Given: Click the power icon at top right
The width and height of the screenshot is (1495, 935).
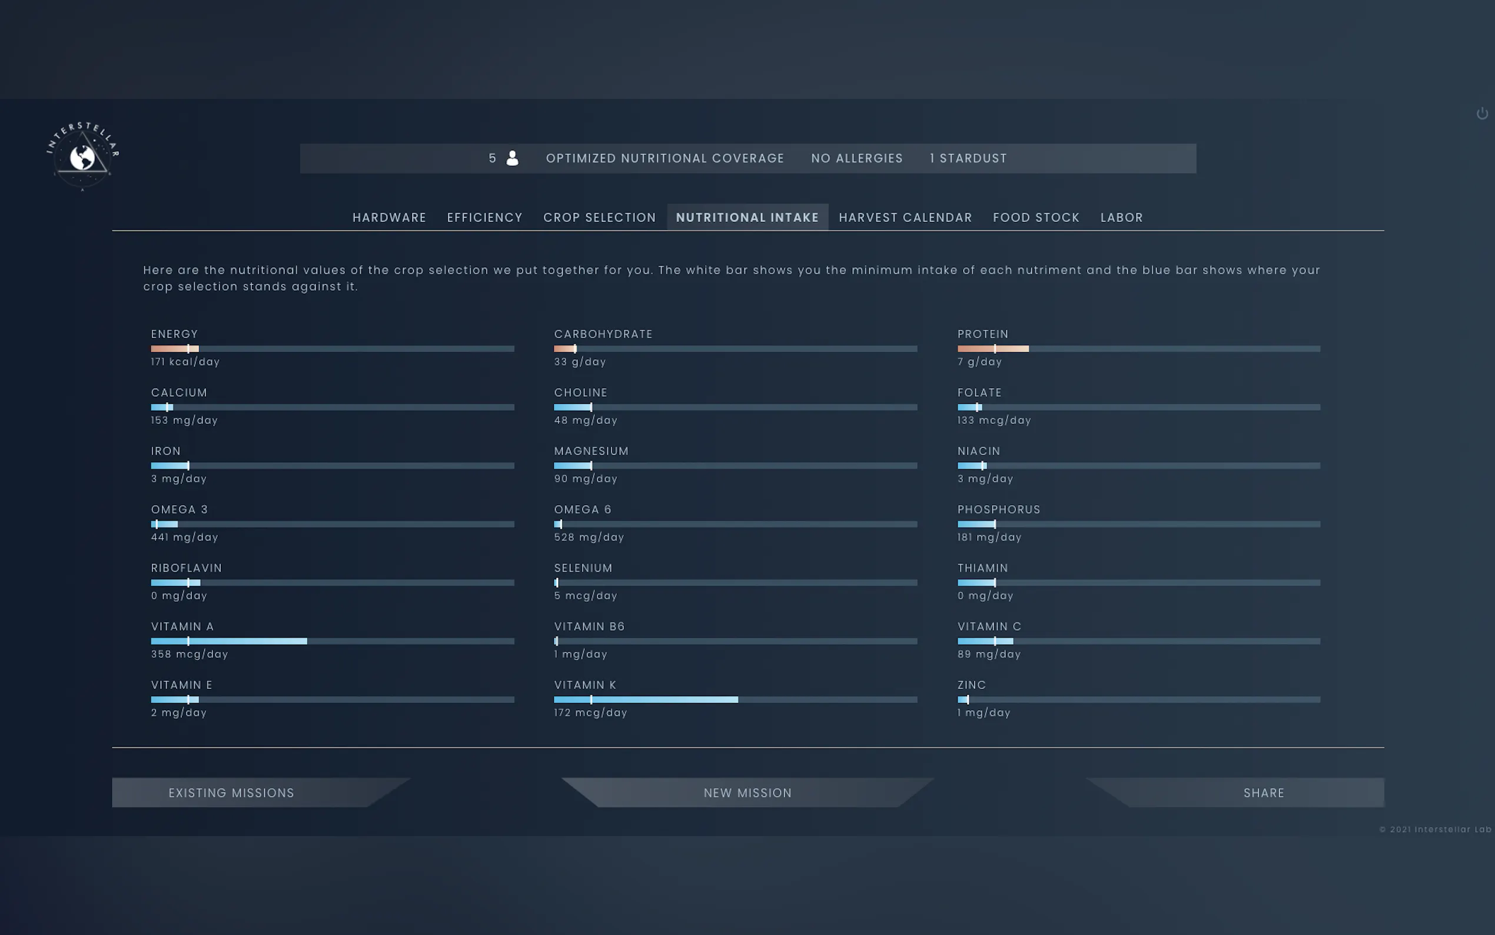Looking at the screenshot, I should point(1481,114).
